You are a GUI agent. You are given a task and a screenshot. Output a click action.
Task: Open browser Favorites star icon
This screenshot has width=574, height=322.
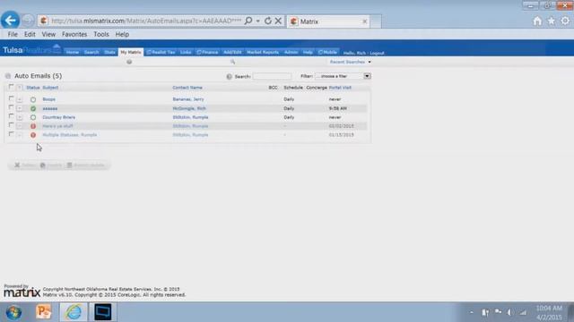[552, 21]
